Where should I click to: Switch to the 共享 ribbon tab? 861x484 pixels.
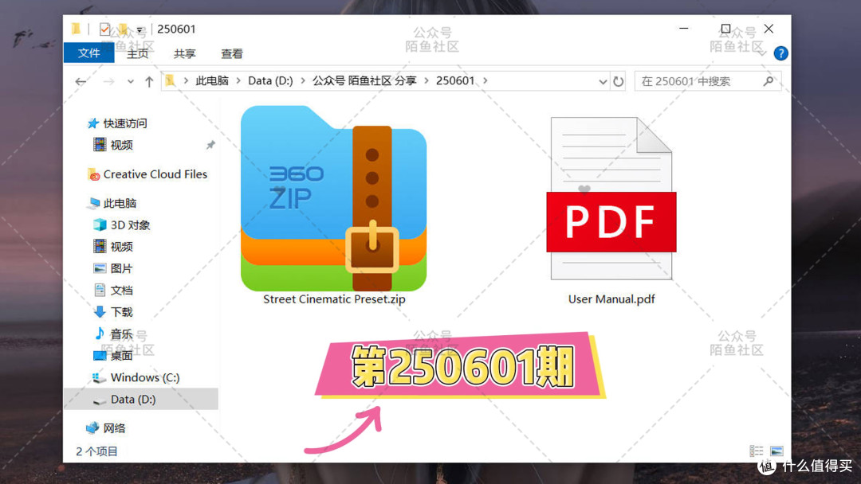(x=184, y=53)
